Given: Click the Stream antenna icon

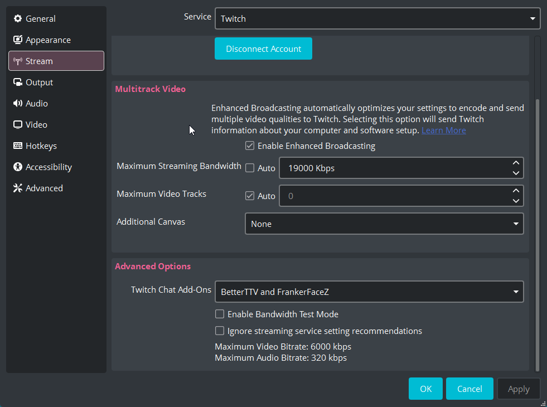Looking at the screenshot, I should coord(17,61).
